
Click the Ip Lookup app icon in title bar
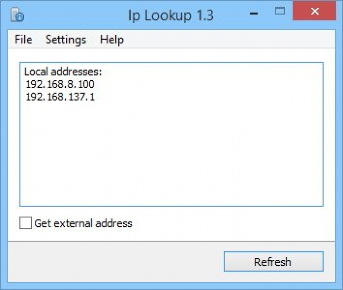[17, 15]
